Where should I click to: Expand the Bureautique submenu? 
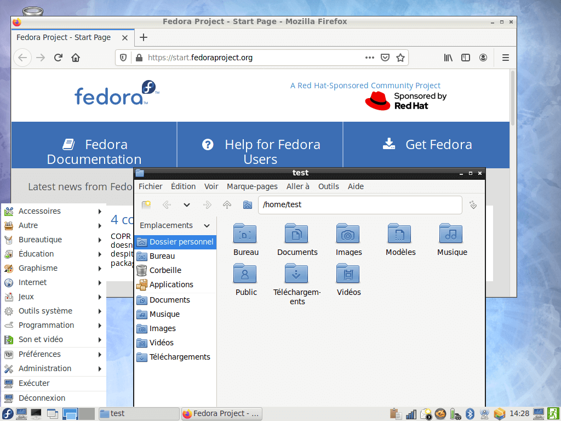click(x=54, y=240)
